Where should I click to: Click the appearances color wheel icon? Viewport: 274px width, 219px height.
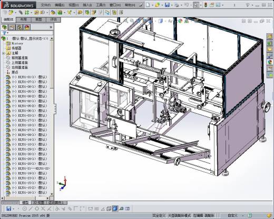coord(270,62)
